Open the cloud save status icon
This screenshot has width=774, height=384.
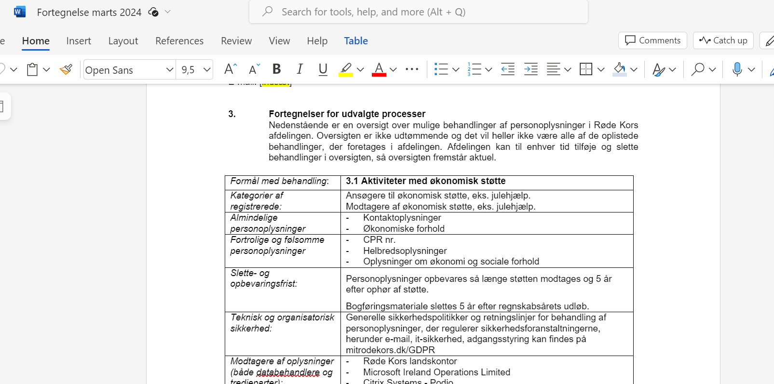pos(153,12)
